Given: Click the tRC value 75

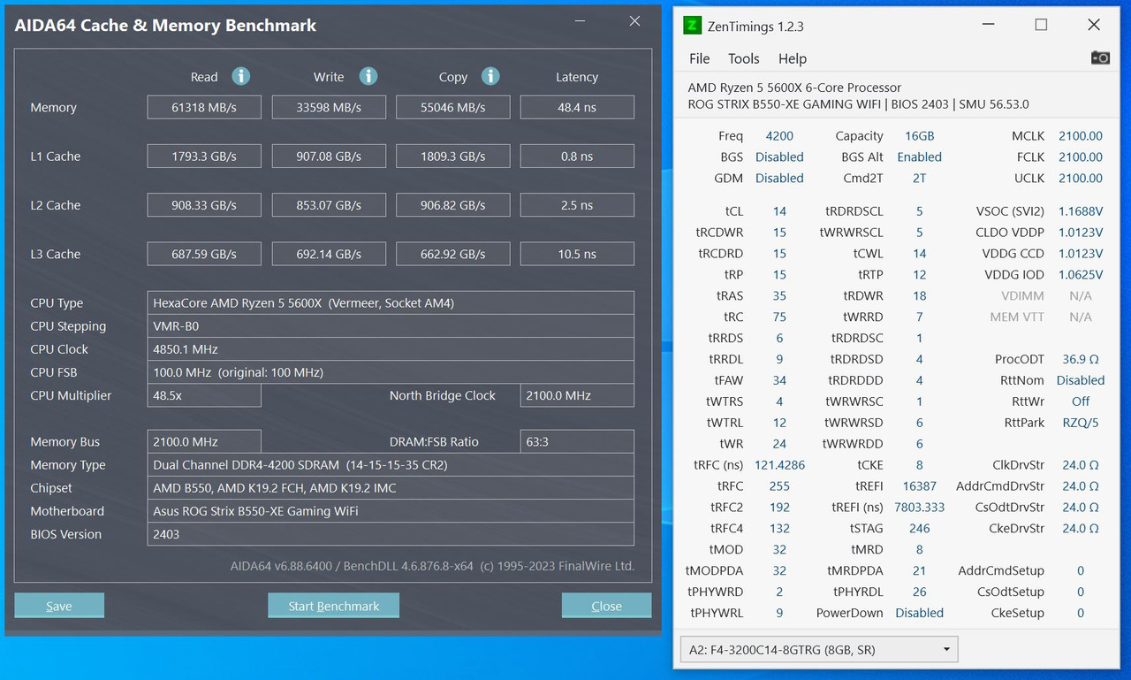Looking at the screenshot, I should pyautogui.click(x=779, y=317).
